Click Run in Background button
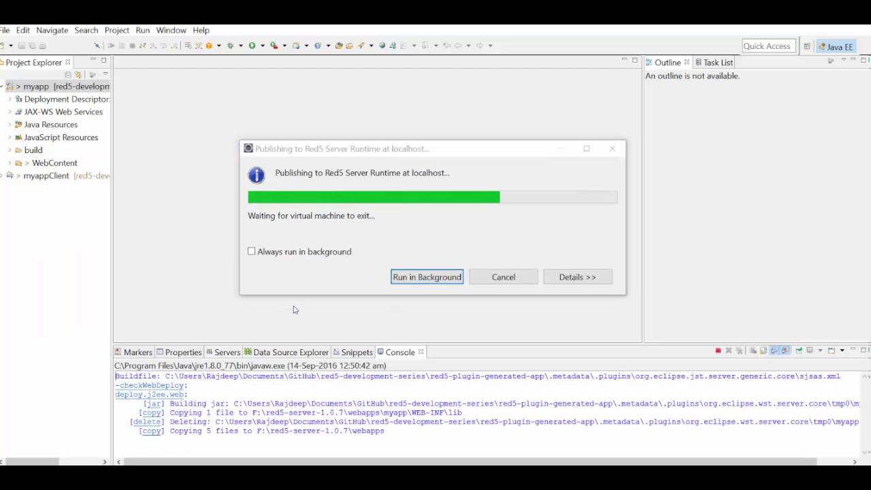 (x=427, y=277)
